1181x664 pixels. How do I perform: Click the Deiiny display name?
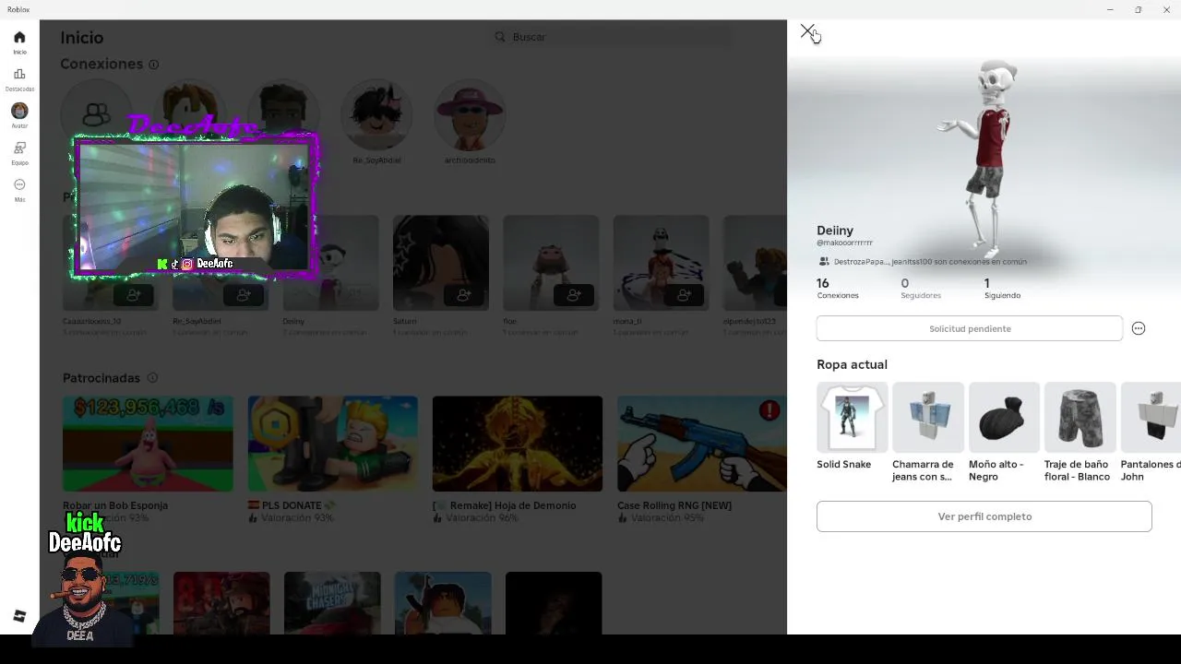tap(835, 231)
